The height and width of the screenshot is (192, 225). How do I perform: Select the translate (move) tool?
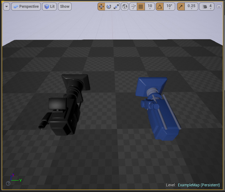click(101, 7)
